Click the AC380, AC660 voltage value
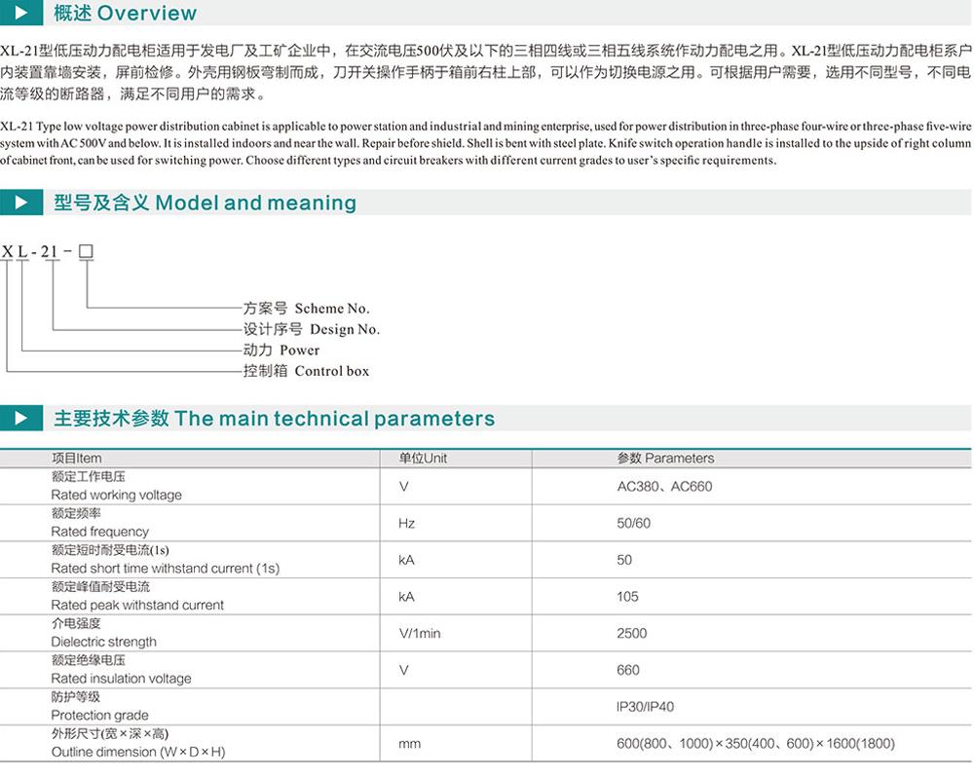This screenshot has height=777, width=974. pyautogui.click(x=664, y=486)
